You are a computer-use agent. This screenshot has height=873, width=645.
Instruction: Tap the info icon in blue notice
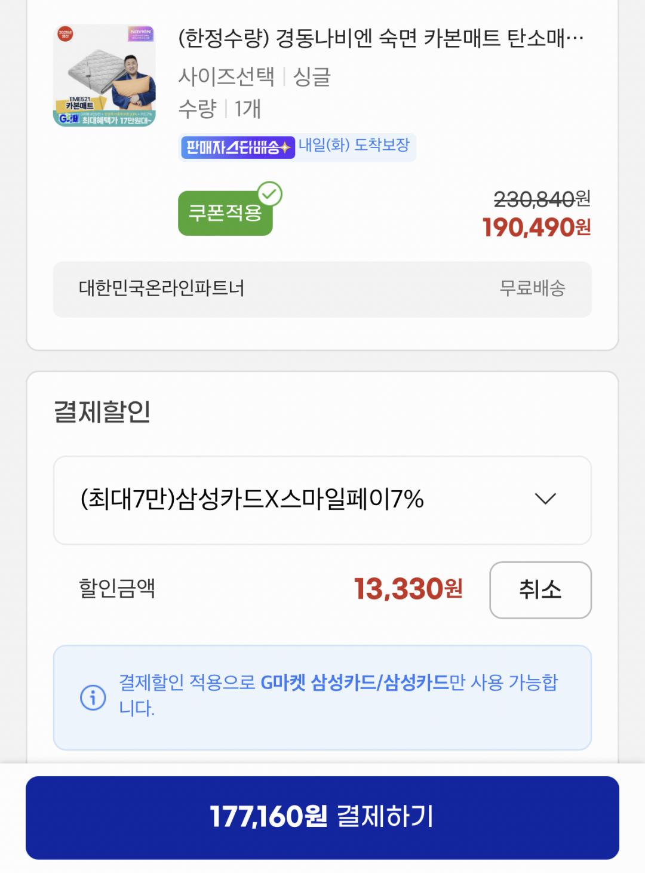coord(93,697)
